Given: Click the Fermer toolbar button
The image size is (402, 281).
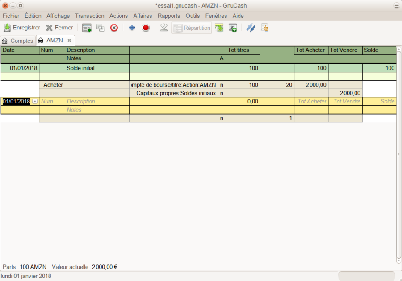Looking at the screenshot, I should click(x=59, y=28).
